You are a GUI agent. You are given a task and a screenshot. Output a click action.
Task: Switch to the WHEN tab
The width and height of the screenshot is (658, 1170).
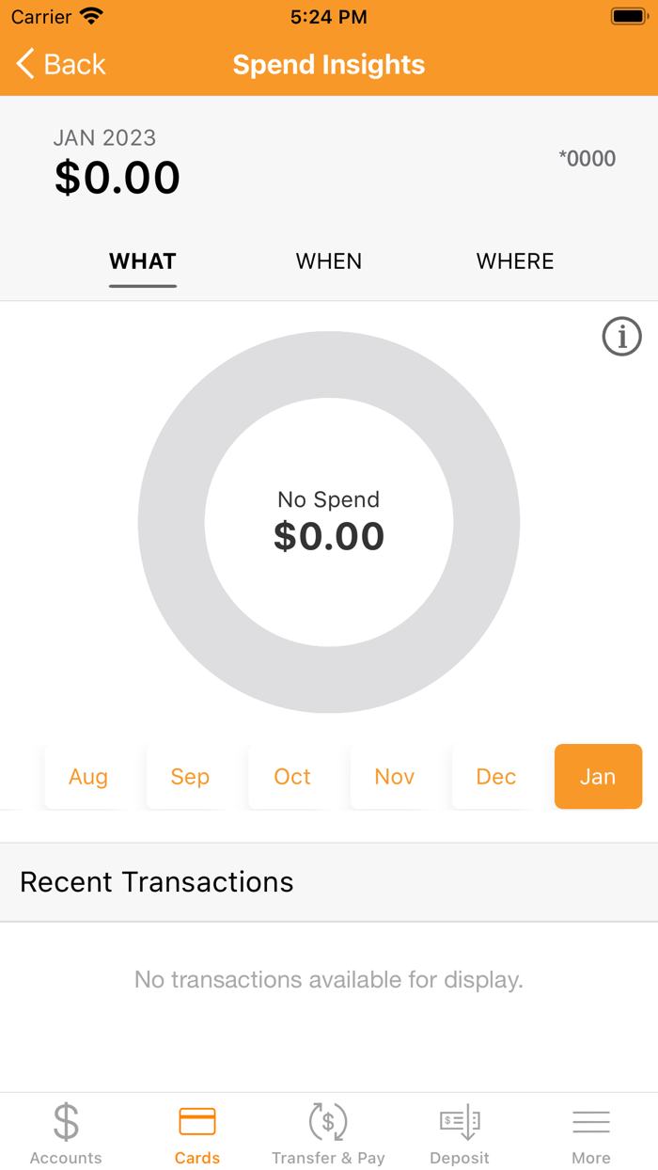point(328,261)
